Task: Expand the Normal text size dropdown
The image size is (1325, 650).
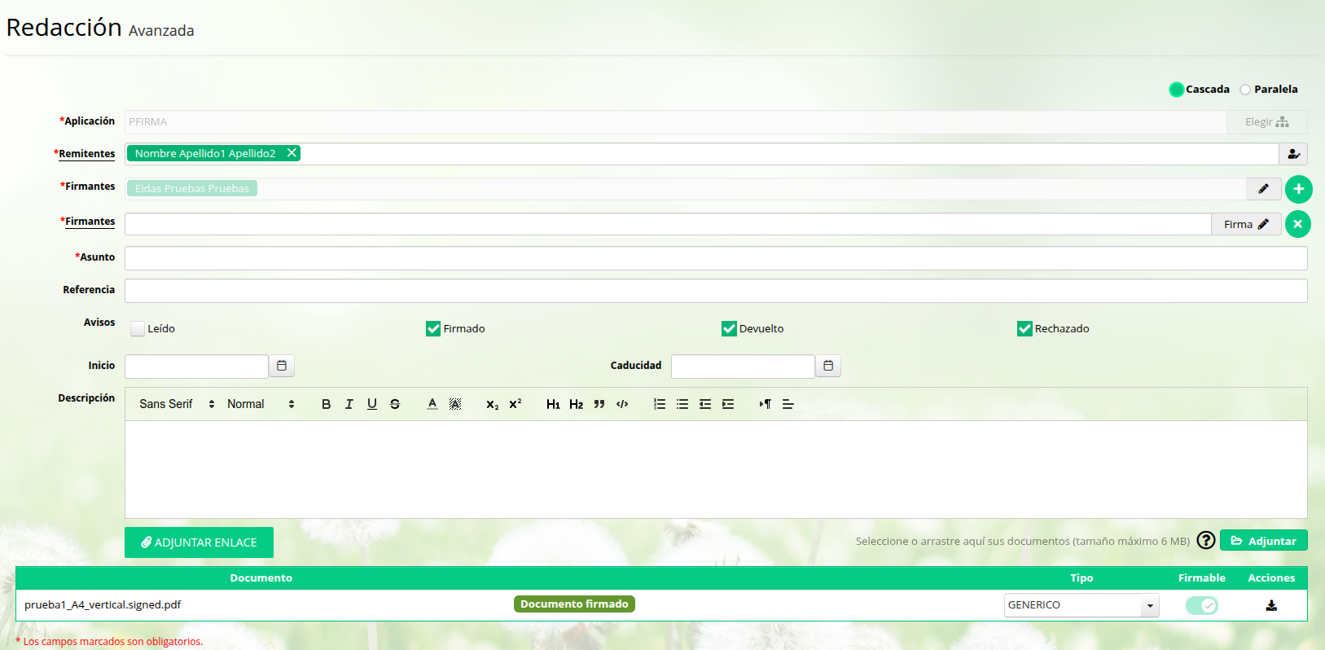Action: [261, 404]
